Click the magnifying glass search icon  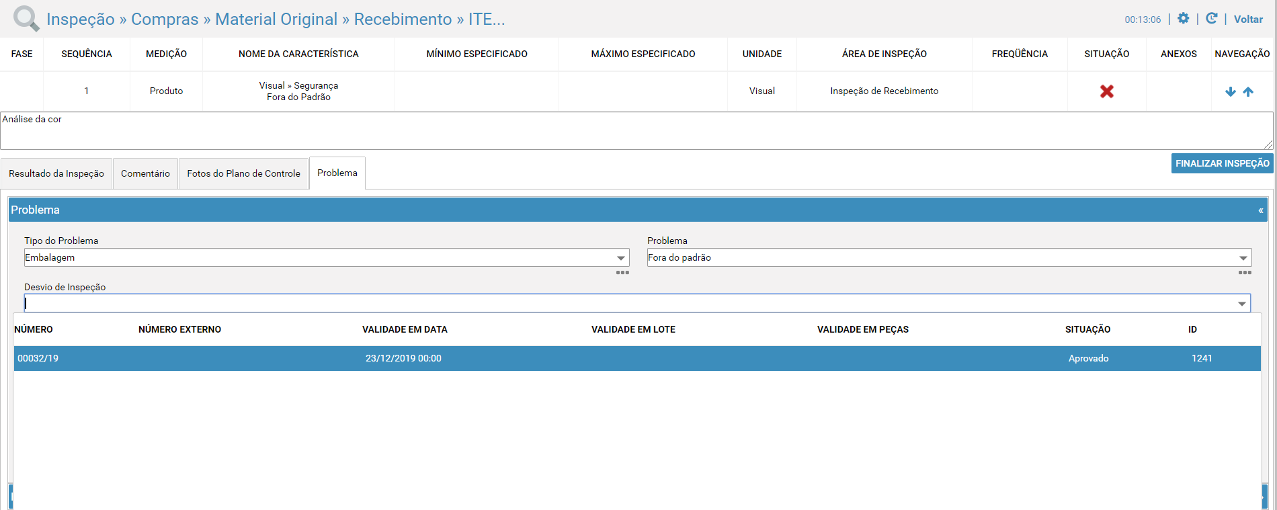[x=26, y=19]
